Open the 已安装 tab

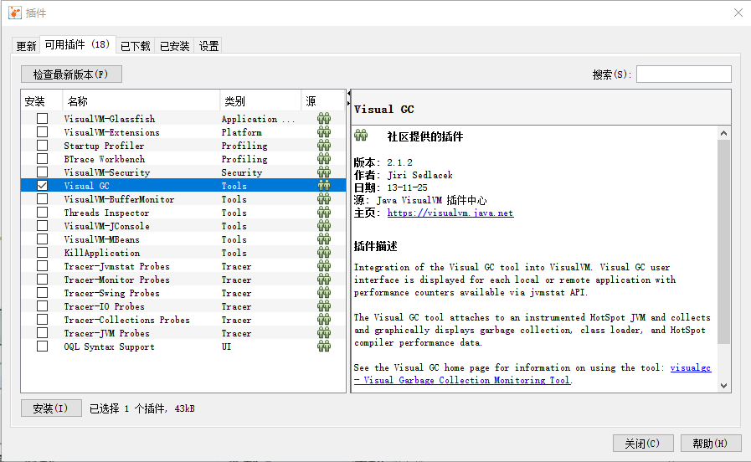pos(175,46)
